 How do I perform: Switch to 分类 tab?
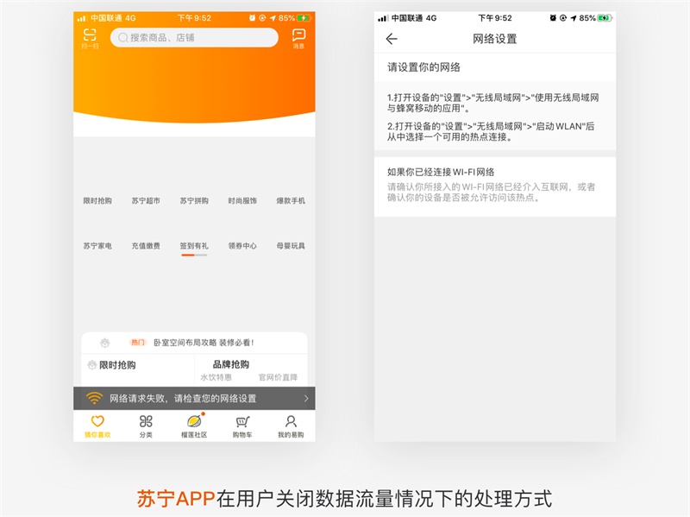[146, 426]
